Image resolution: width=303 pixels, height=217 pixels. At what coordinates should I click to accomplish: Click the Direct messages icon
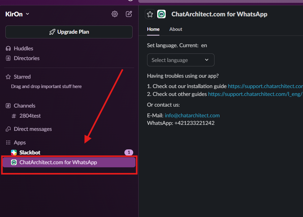point(8,129)
